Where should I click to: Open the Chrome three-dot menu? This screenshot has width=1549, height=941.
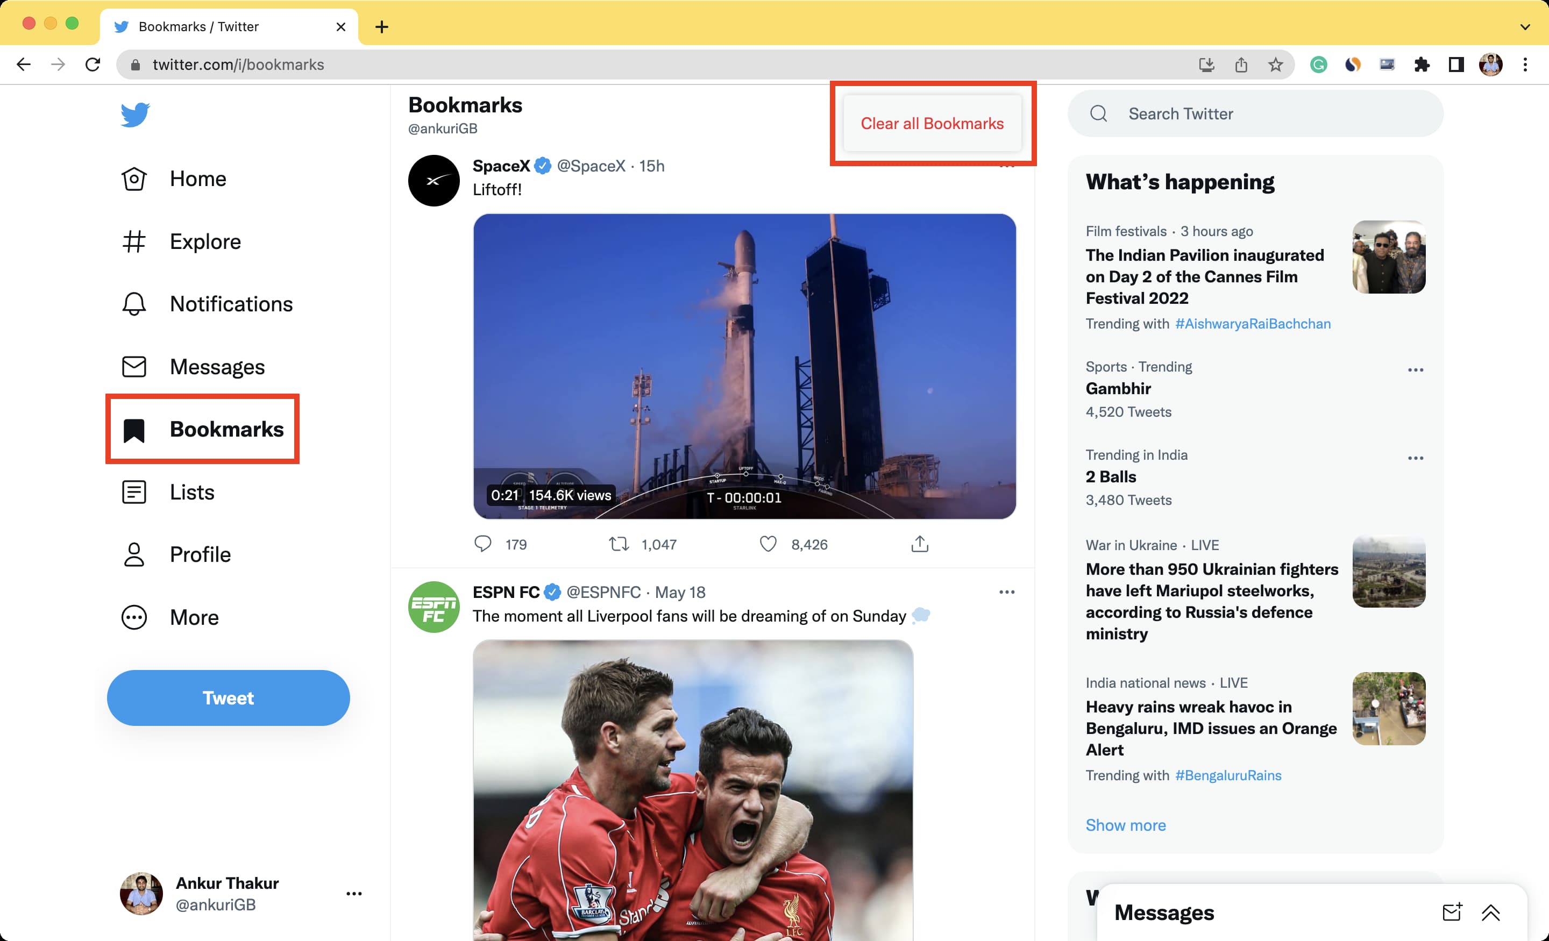pos(1525,65)
